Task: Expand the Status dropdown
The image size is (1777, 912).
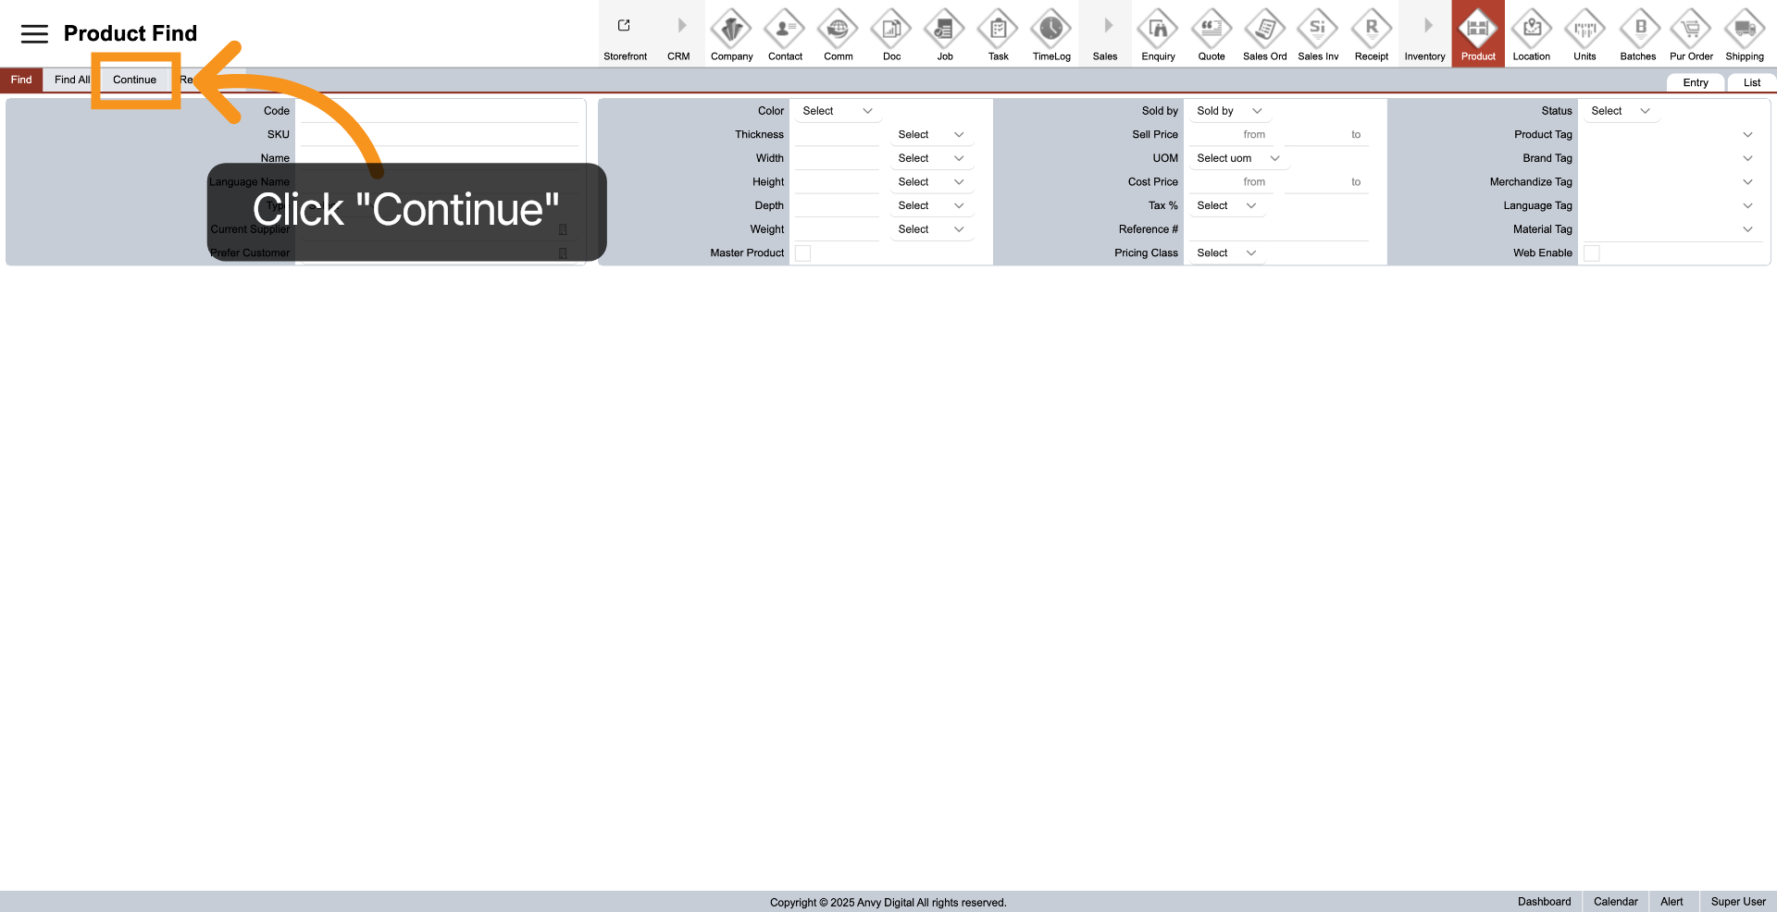Action: (1620, 111)
